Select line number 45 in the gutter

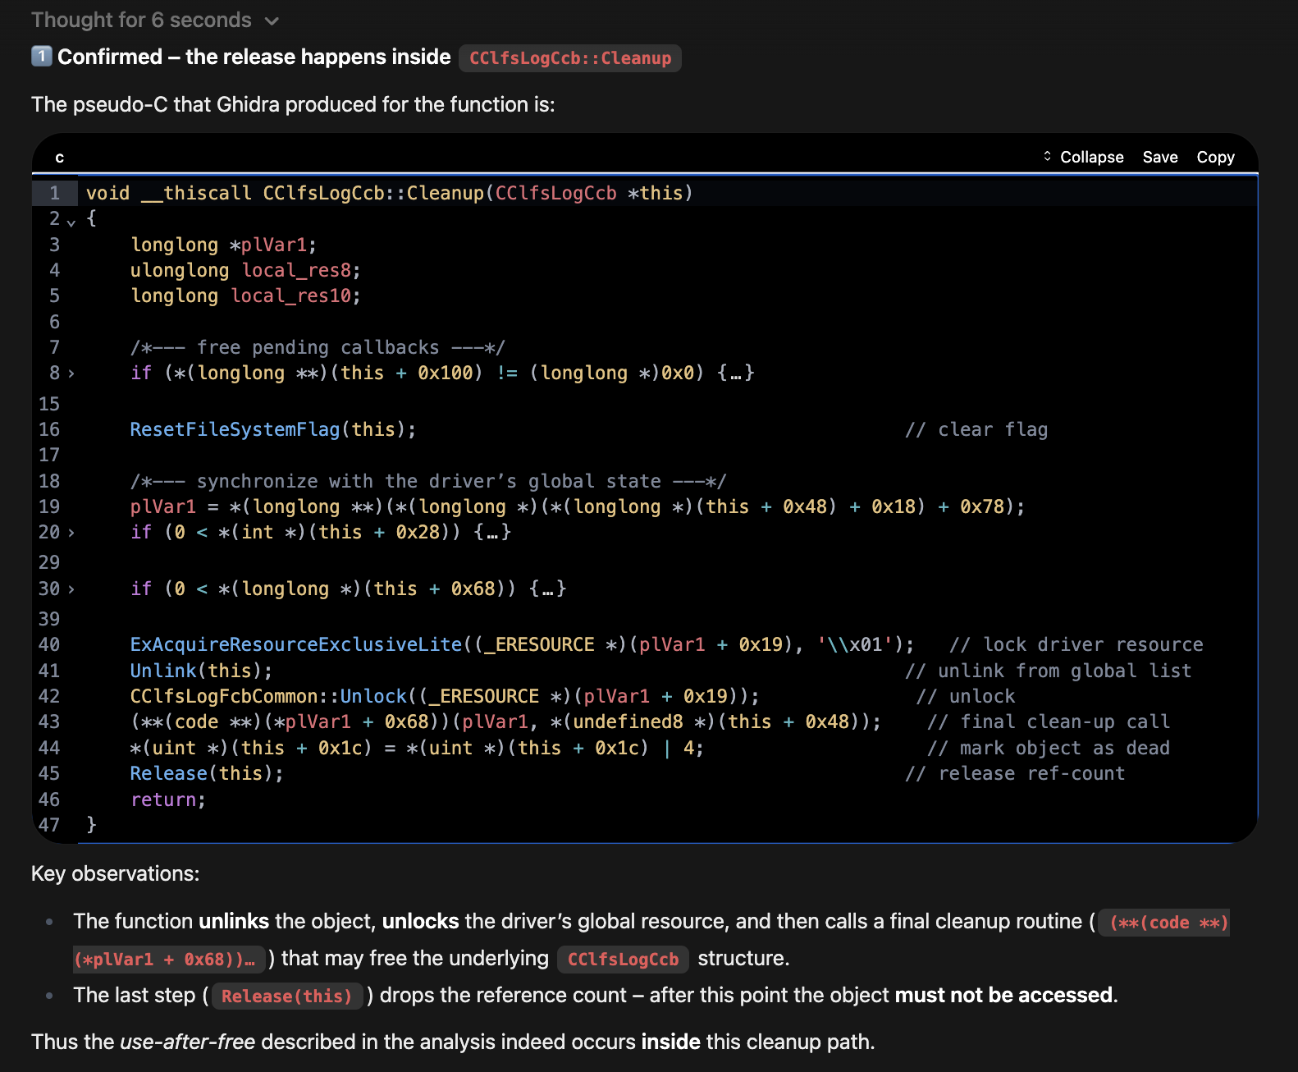coord(49,773)
